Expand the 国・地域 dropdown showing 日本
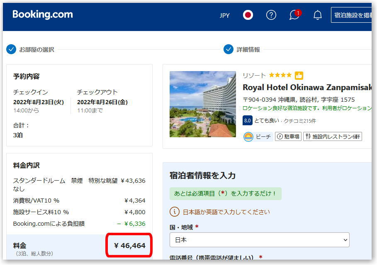 tap(260, 240)
